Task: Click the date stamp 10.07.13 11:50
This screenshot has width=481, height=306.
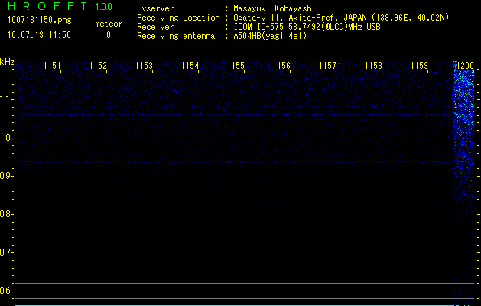Action: [39, 35]
